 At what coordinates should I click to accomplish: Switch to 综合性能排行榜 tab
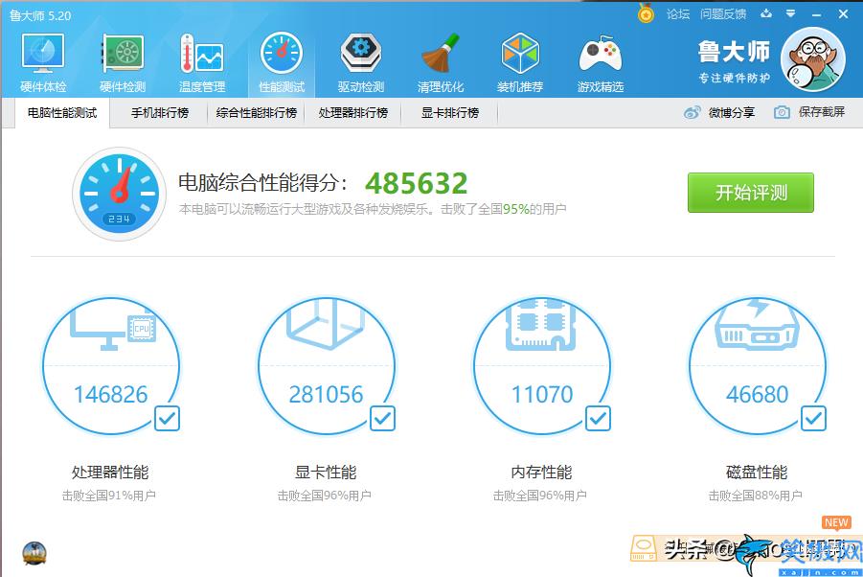(x=257, y=113)
